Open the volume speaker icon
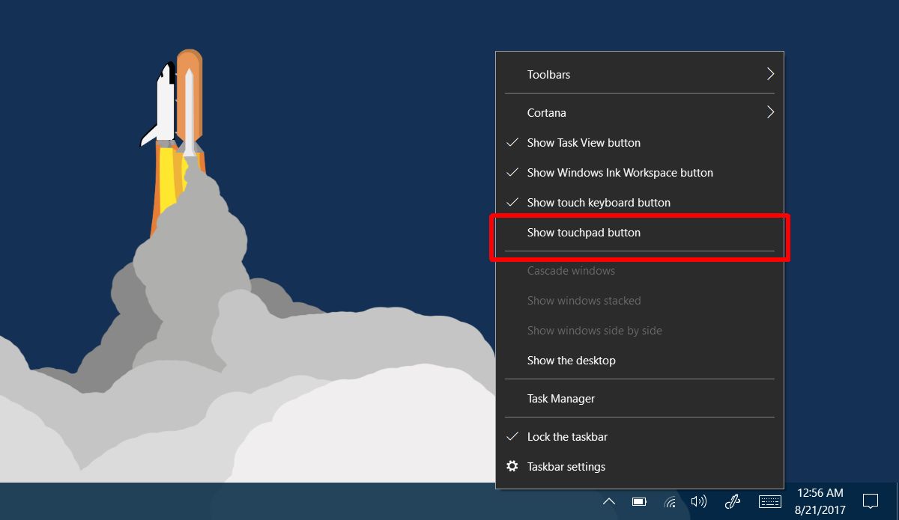 [x=699, y=501]
